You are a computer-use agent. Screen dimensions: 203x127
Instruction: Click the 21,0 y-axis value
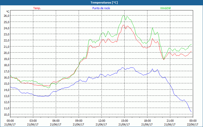coord(7,46)
